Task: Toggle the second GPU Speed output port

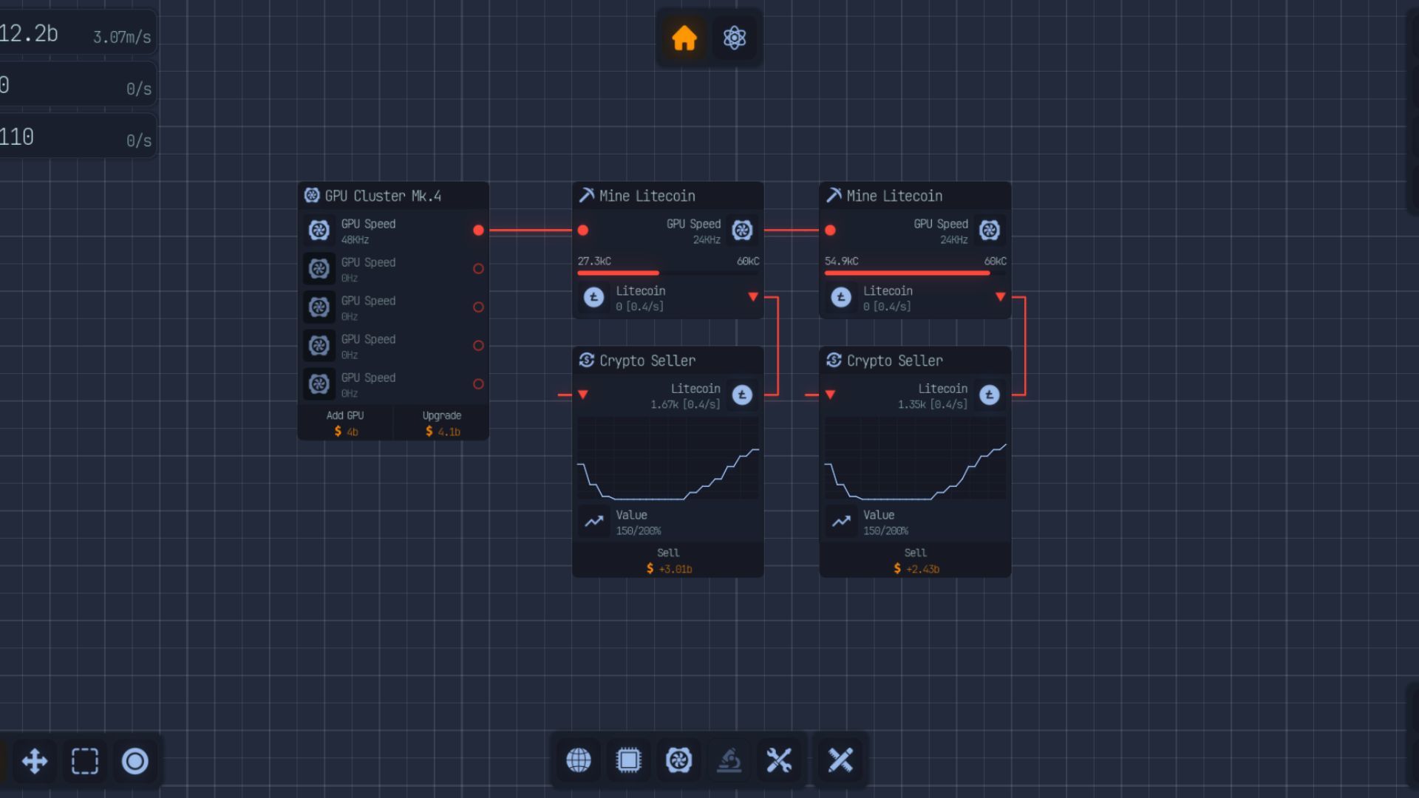Action: point(478,269)
